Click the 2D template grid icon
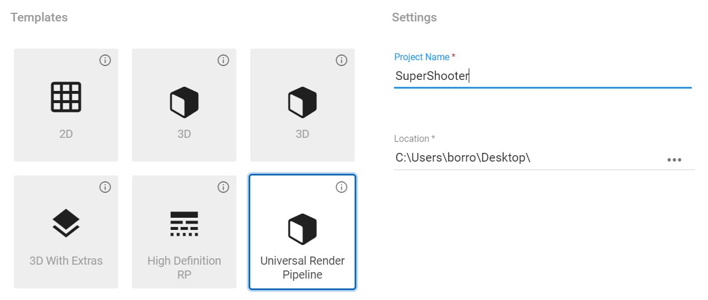This screenshot has height=300, width=708. (66, 97)
